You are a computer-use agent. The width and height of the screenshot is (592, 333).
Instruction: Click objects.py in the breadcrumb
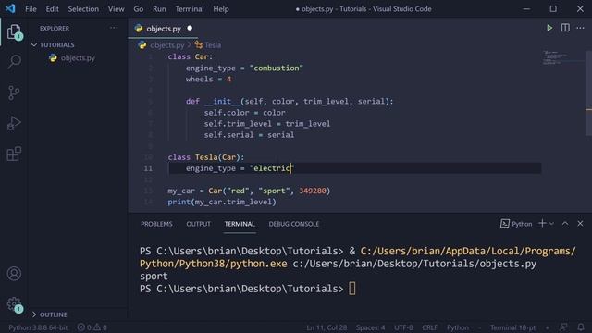[x=166, y=45]
